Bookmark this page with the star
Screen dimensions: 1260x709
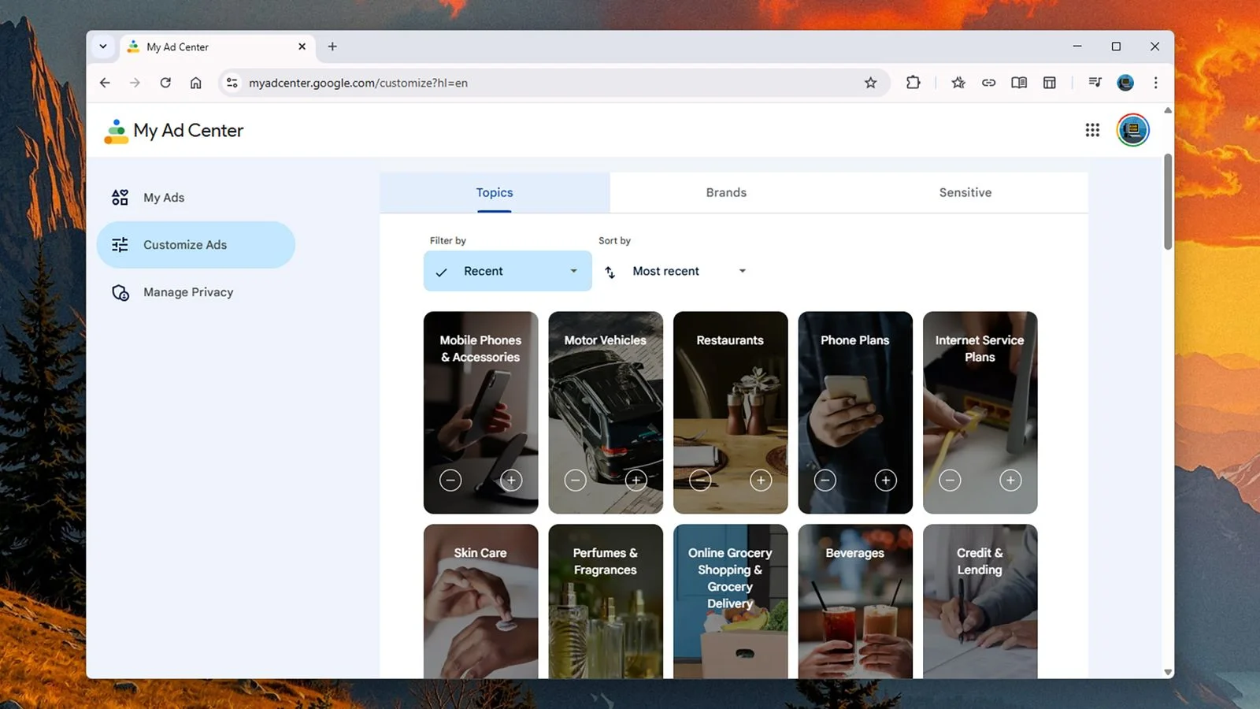point(870,83)
